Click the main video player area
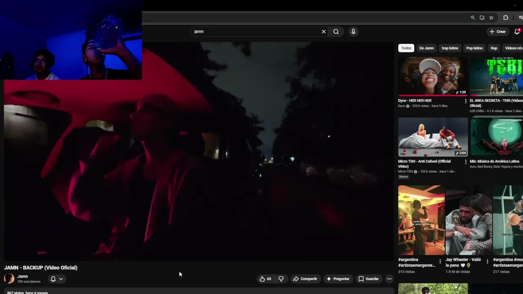The width and height of the screenshot is (523, 294). (x=199, y=151)
